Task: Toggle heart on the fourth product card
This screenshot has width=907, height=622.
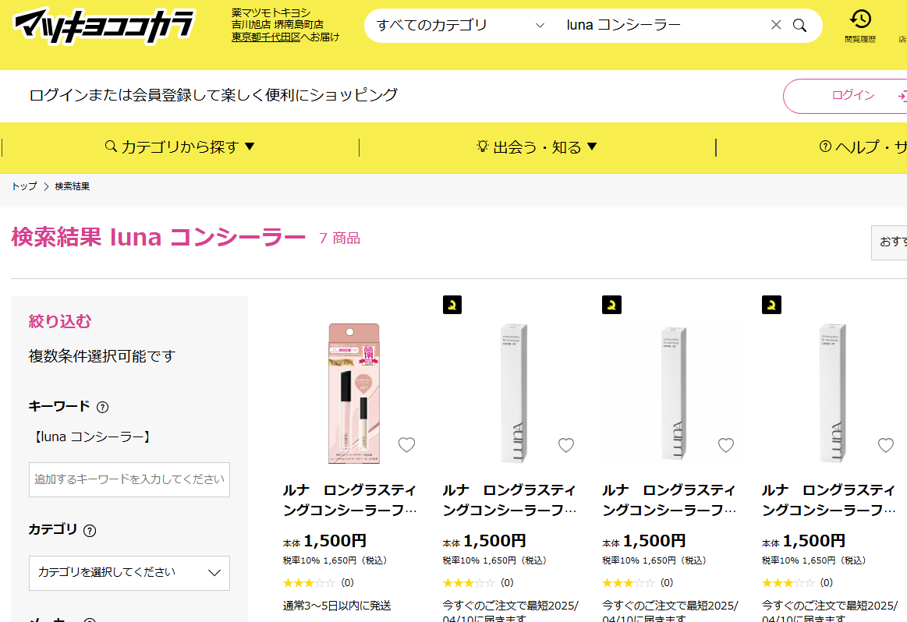Action: pyautogui.click(x=886, y=444)
